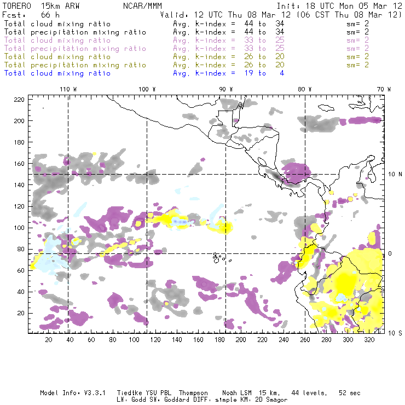
Task: Click the '320' bottom axis tick label
Action: 369,340
